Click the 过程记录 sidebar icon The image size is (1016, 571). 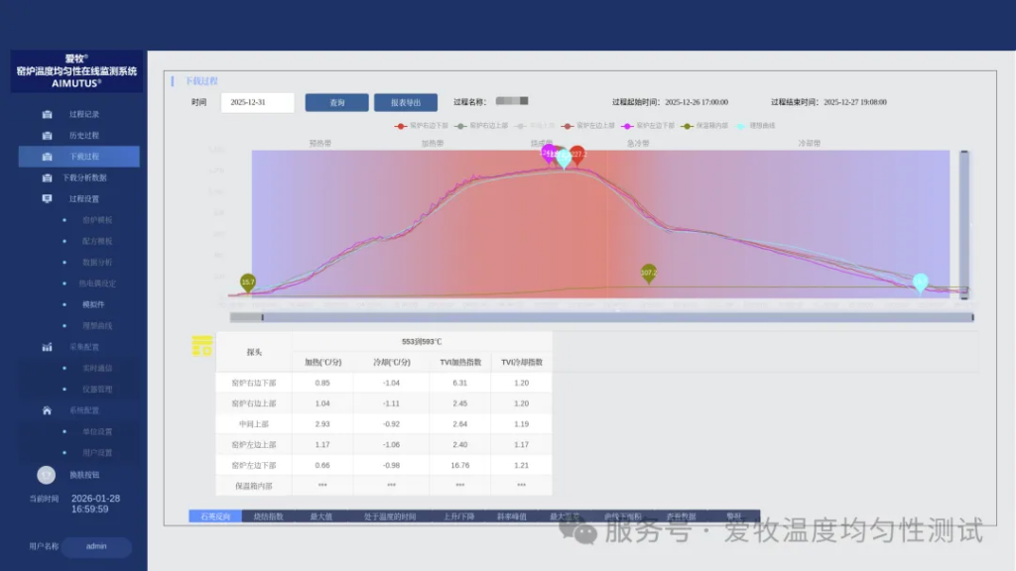click(x=47, y=114)
